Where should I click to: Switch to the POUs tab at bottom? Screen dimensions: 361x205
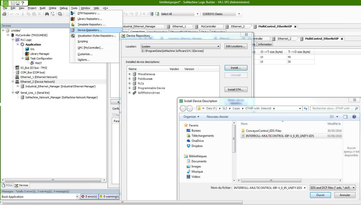(x=7, y=185)
